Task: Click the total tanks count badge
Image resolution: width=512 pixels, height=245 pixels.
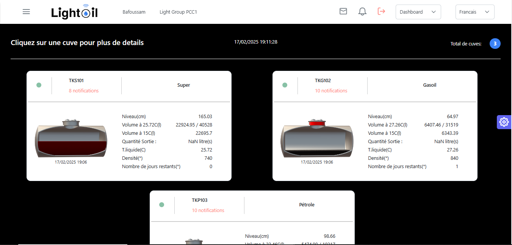Action: pyautogui.click(x=495, y=44)
